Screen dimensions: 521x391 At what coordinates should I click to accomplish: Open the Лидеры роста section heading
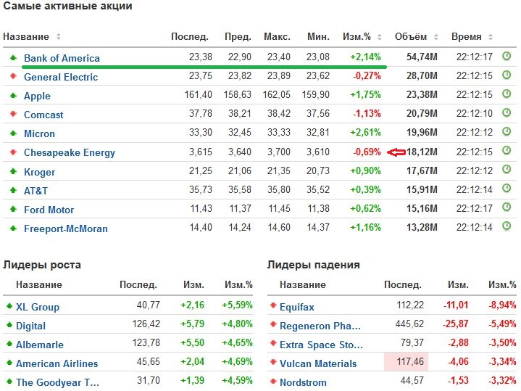[x=42, y=265]
